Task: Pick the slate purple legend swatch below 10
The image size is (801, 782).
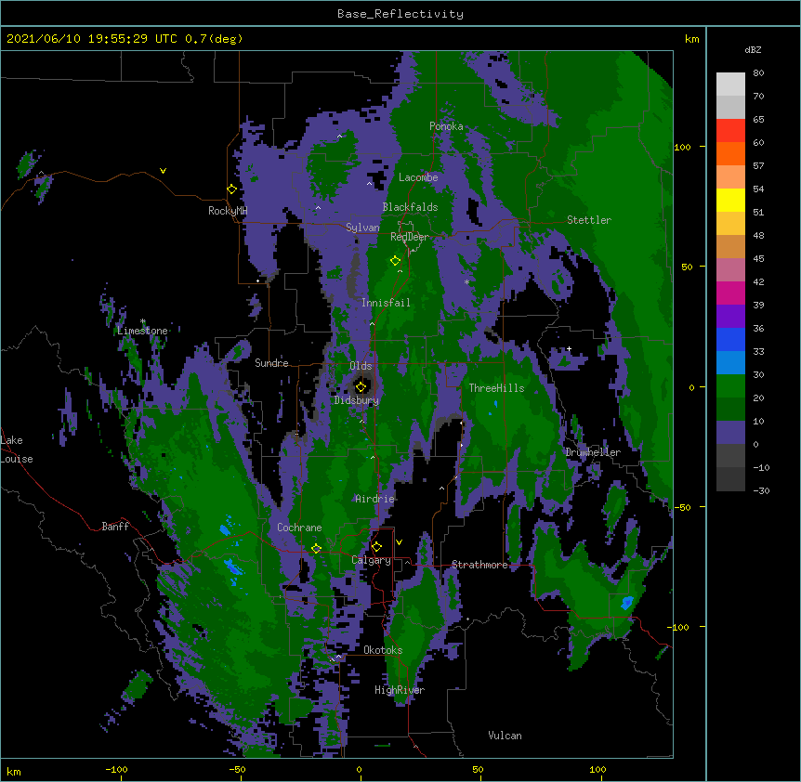Action: coord(730,433)
